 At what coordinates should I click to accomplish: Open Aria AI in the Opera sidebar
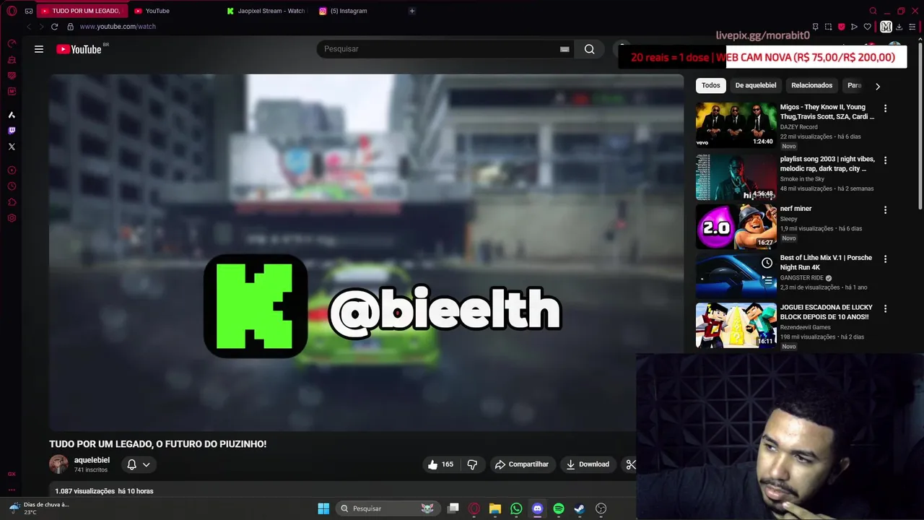(12, 115)
